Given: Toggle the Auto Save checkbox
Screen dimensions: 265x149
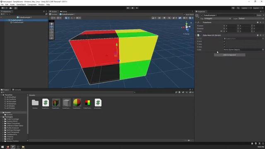Looking at the screenshot, I should [184, 14].
